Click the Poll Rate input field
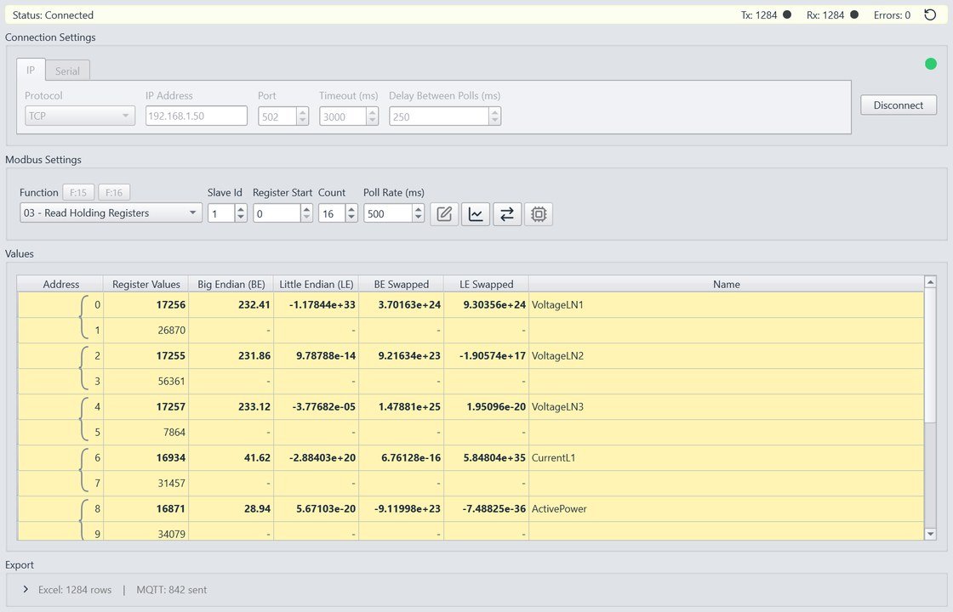Screen dimensions: 953x612 coord(388,213)
